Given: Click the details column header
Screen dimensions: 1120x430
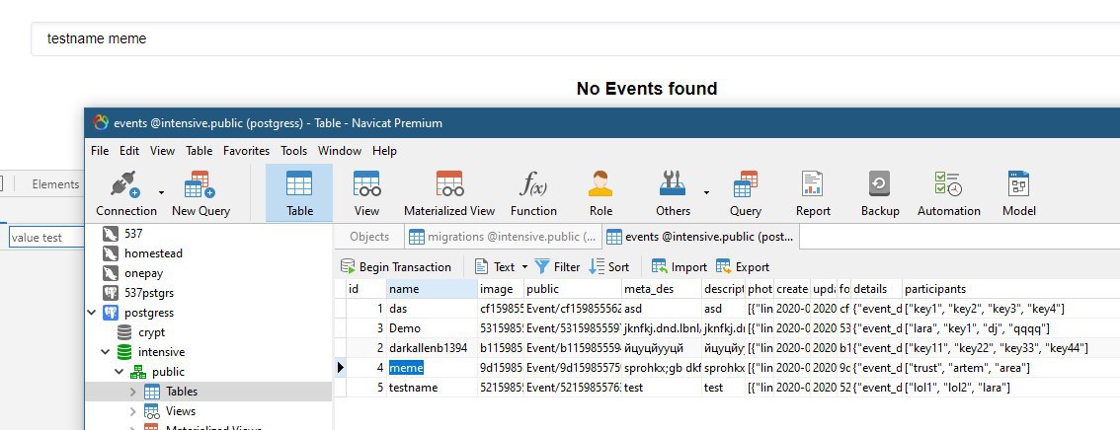Looking at the screenshot, I should tap(876, 289).
